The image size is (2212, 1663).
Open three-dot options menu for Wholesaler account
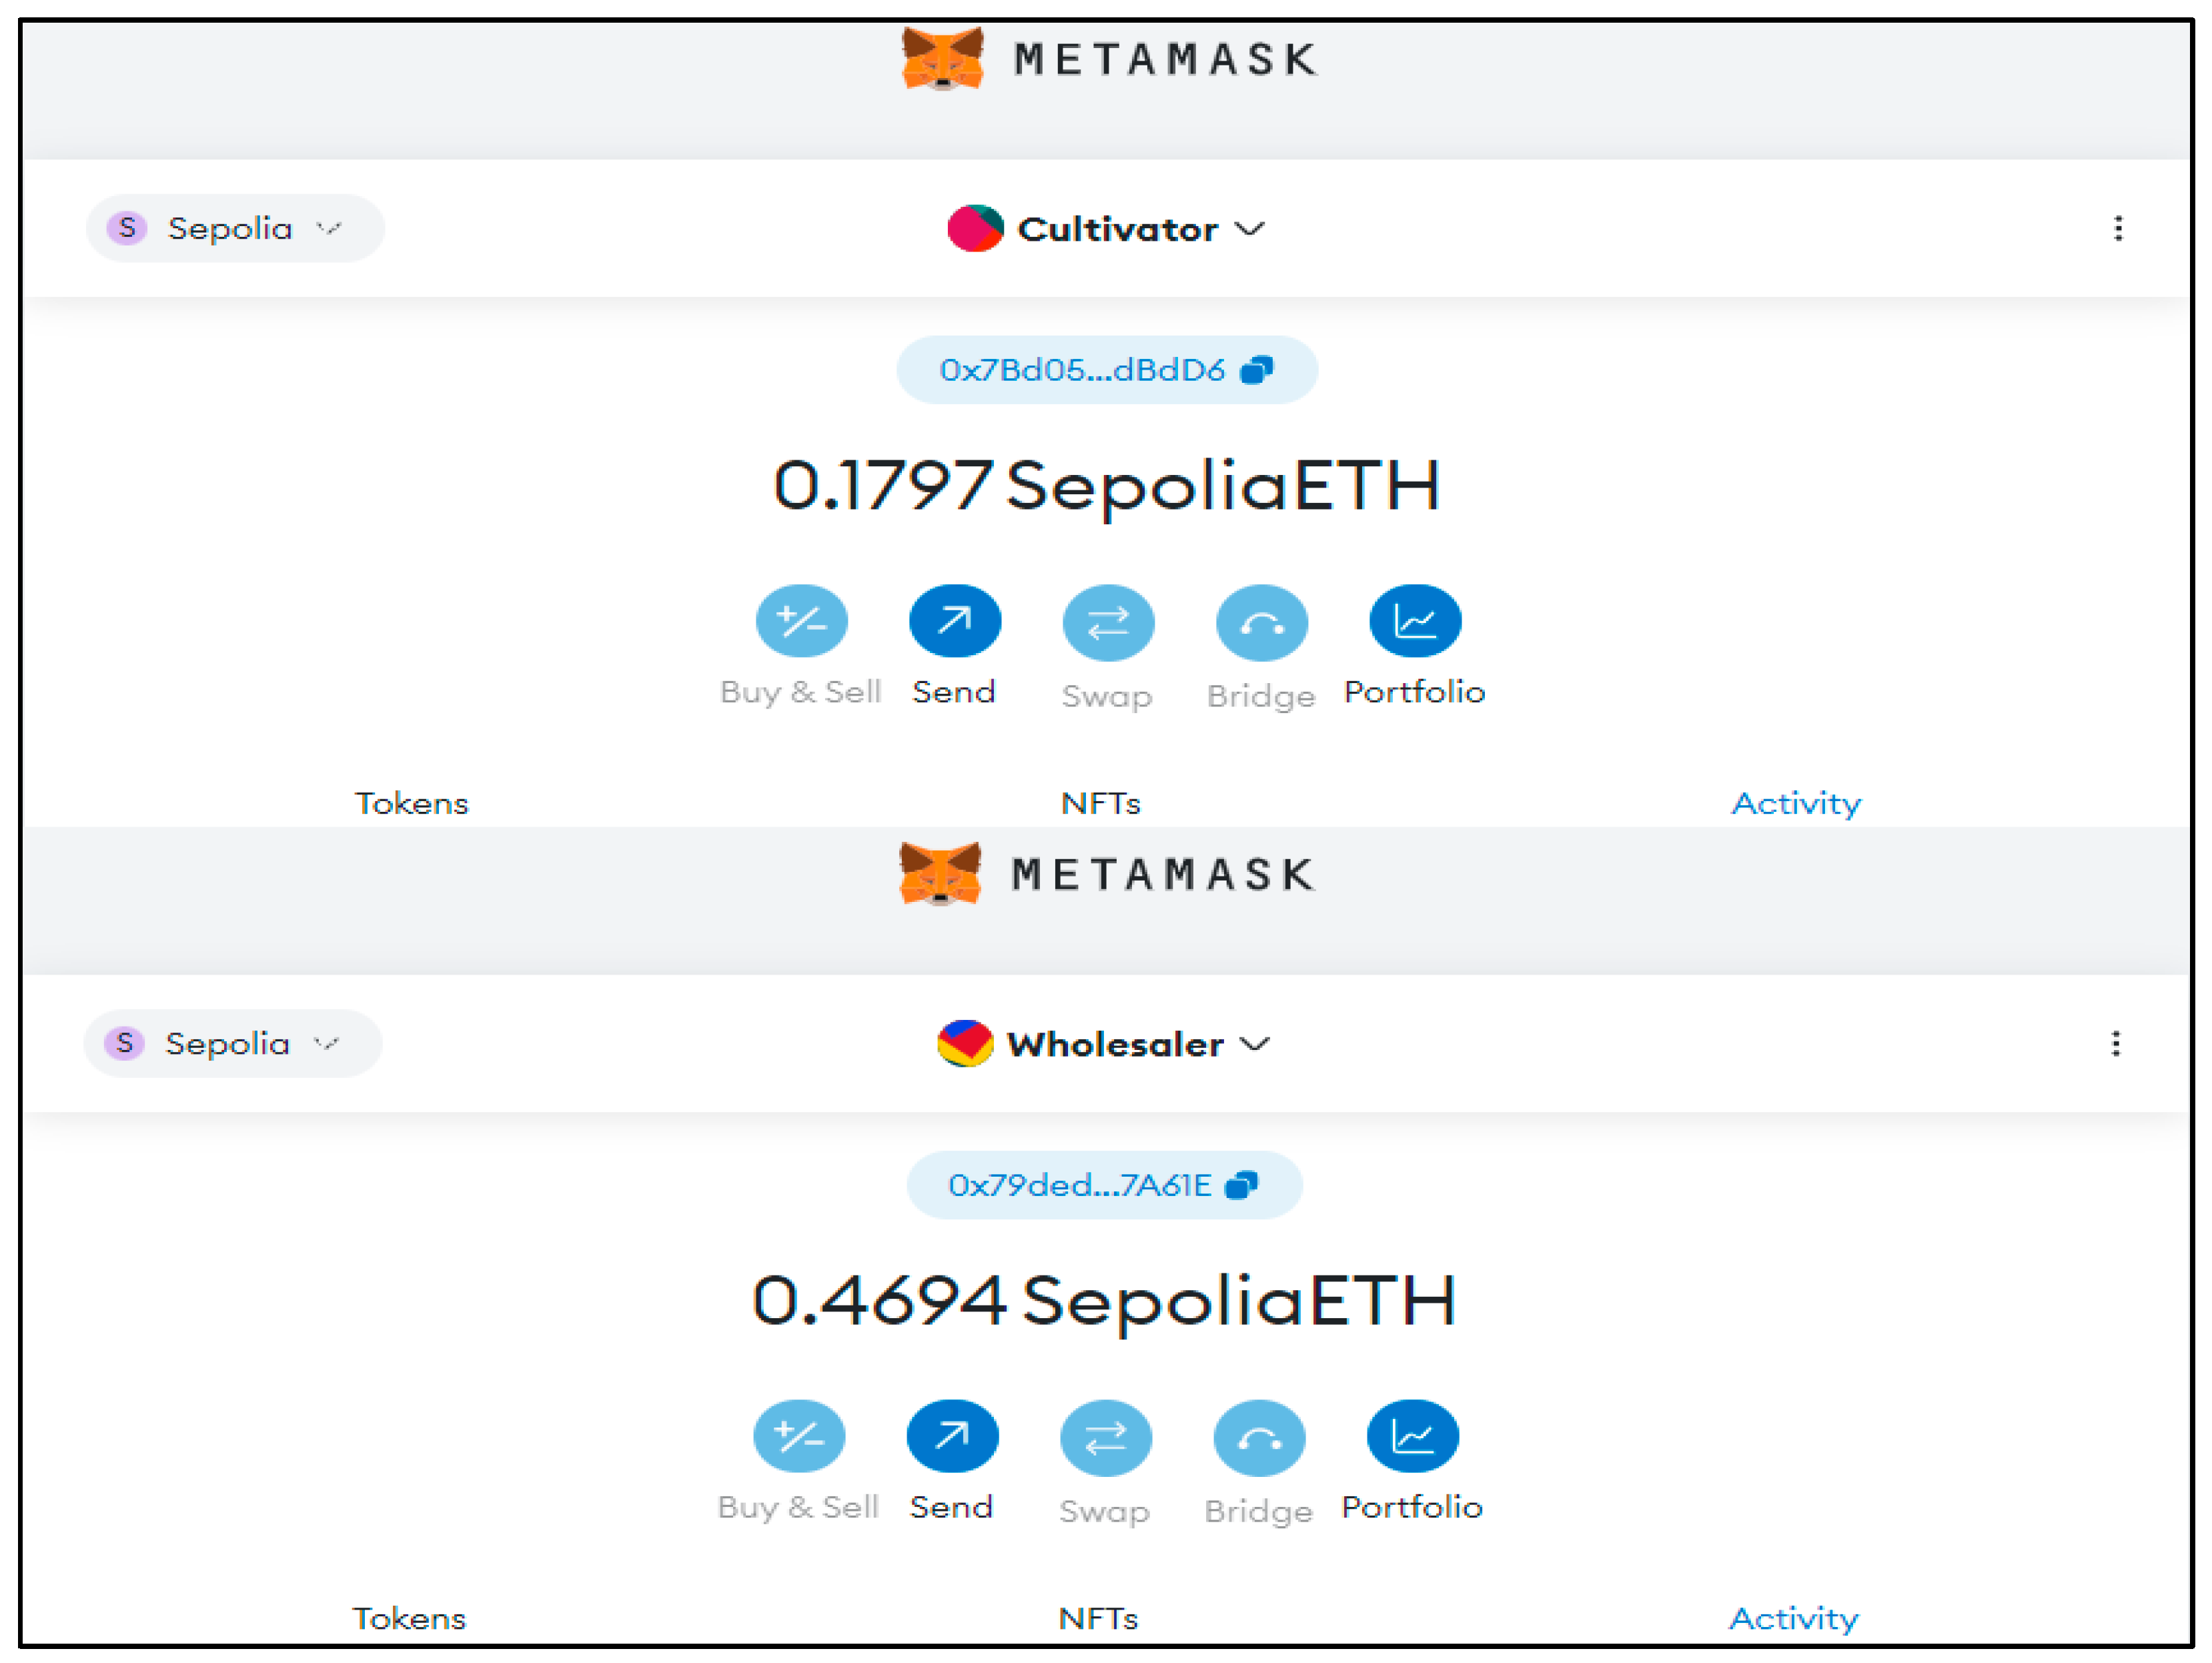pyautogui.click(x=2115, y=1044)
